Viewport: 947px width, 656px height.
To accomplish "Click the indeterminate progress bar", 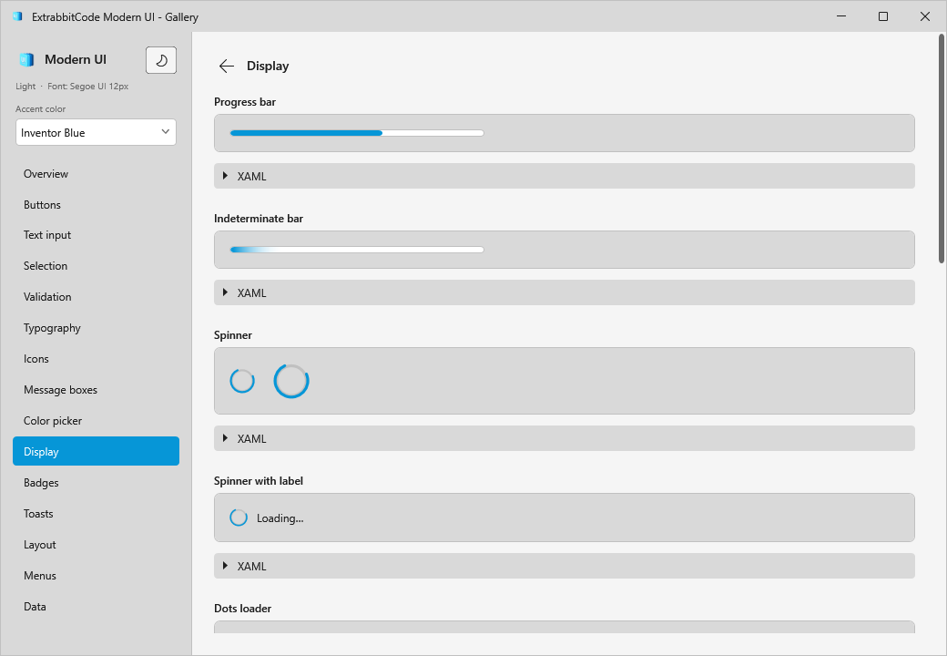I will click(x=357, y=250).
